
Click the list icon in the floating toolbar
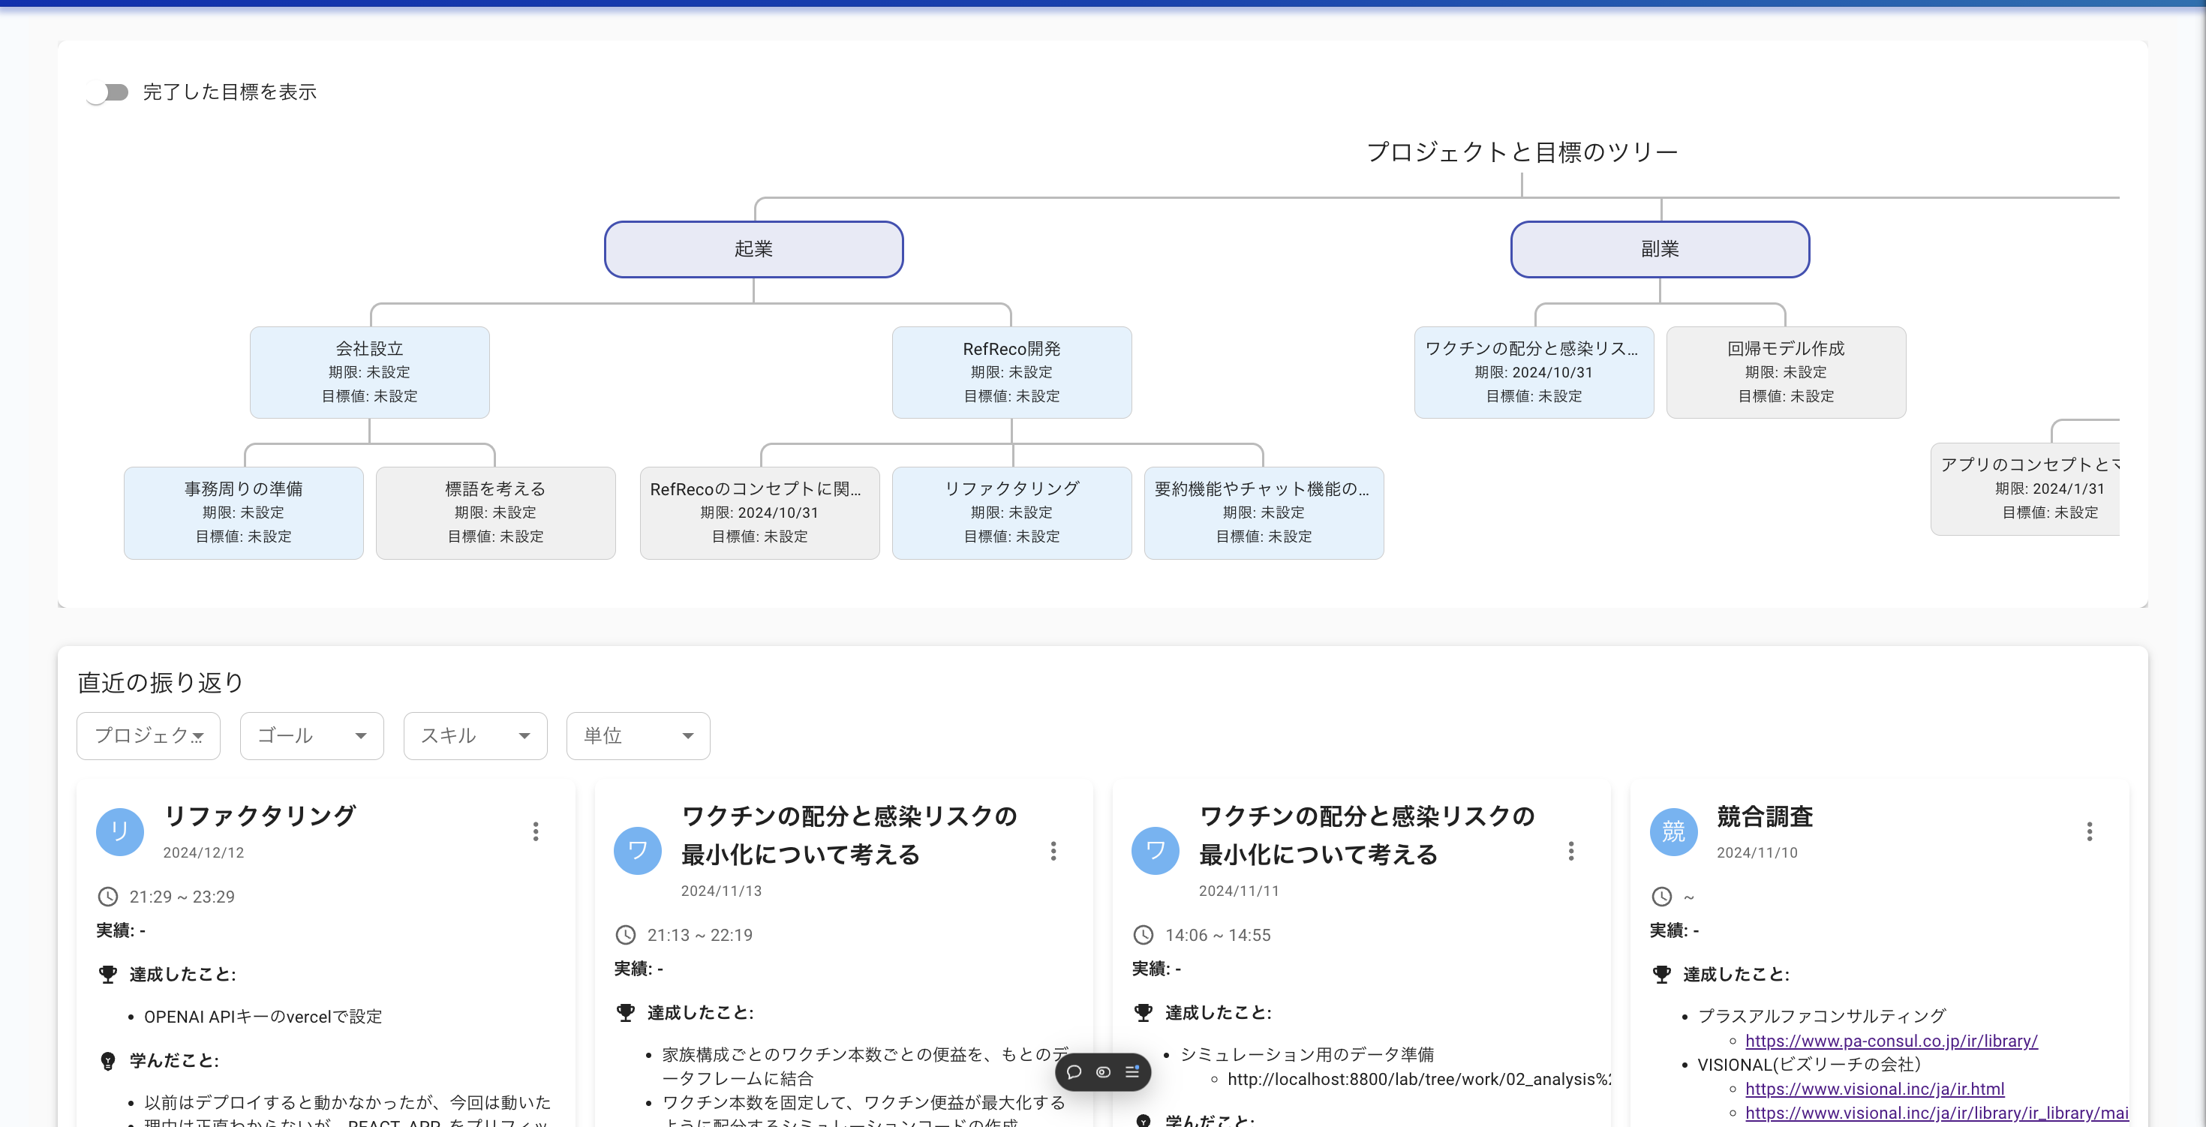pos(1132,1072)
